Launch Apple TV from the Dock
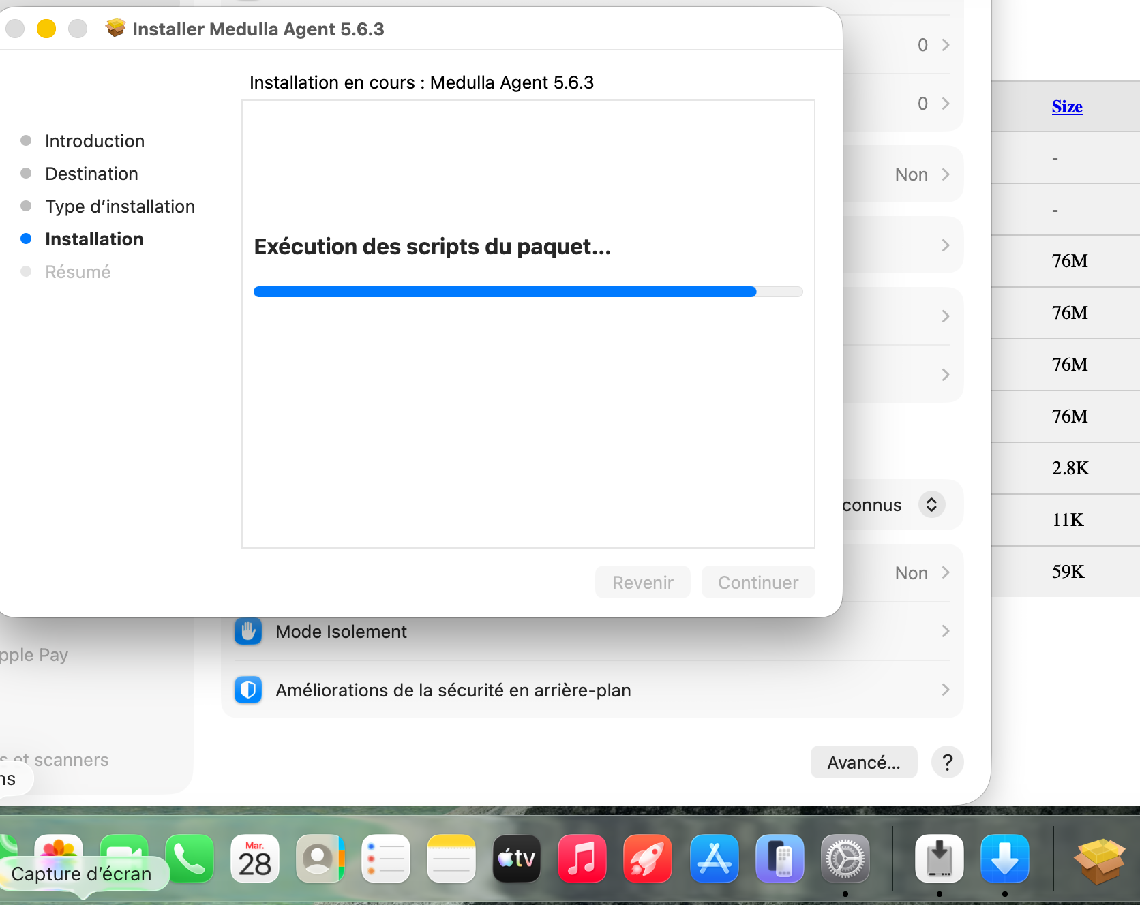Viewport: 1140px width, 905px height. tap(517, 859)
